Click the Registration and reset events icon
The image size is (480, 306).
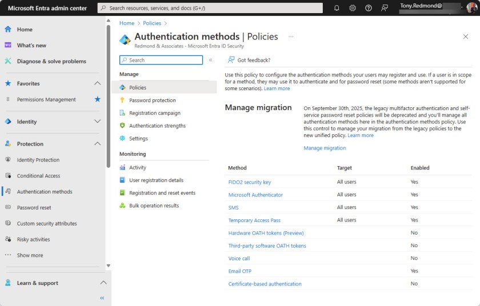pos(122,192)
